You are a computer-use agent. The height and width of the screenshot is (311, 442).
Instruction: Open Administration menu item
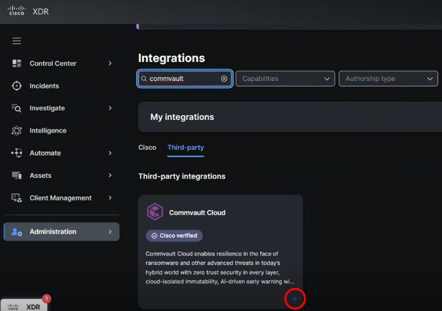[x=62, y=232]
